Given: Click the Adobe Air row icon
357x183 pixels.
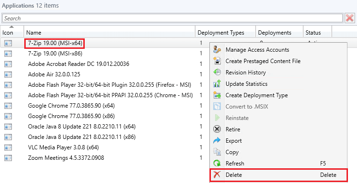Looking at the screenshot, I should (x=8, y=74).
